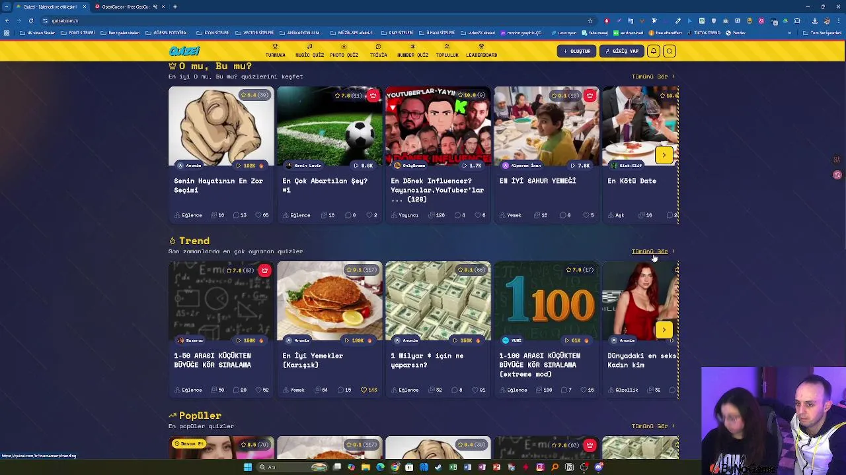This screenshot has height=475, width=846.
Task: Open comments on Senin Hayatının En Zor Seçimi
Action: (x=239, y=215)
